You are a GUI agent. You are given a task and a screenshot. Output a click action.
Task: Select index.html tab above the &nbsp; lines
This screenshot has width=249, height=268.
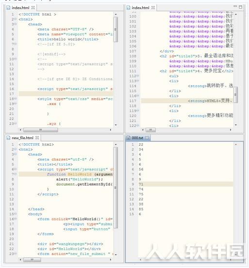(x=141, y=8)
